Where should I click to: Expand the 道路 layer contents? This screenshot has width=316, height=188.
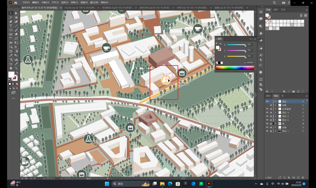click(x=276, y=127)
